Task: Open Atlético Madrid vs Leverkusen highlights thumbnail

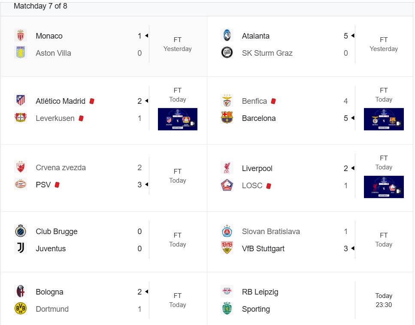Action: [x=178, y=119]
